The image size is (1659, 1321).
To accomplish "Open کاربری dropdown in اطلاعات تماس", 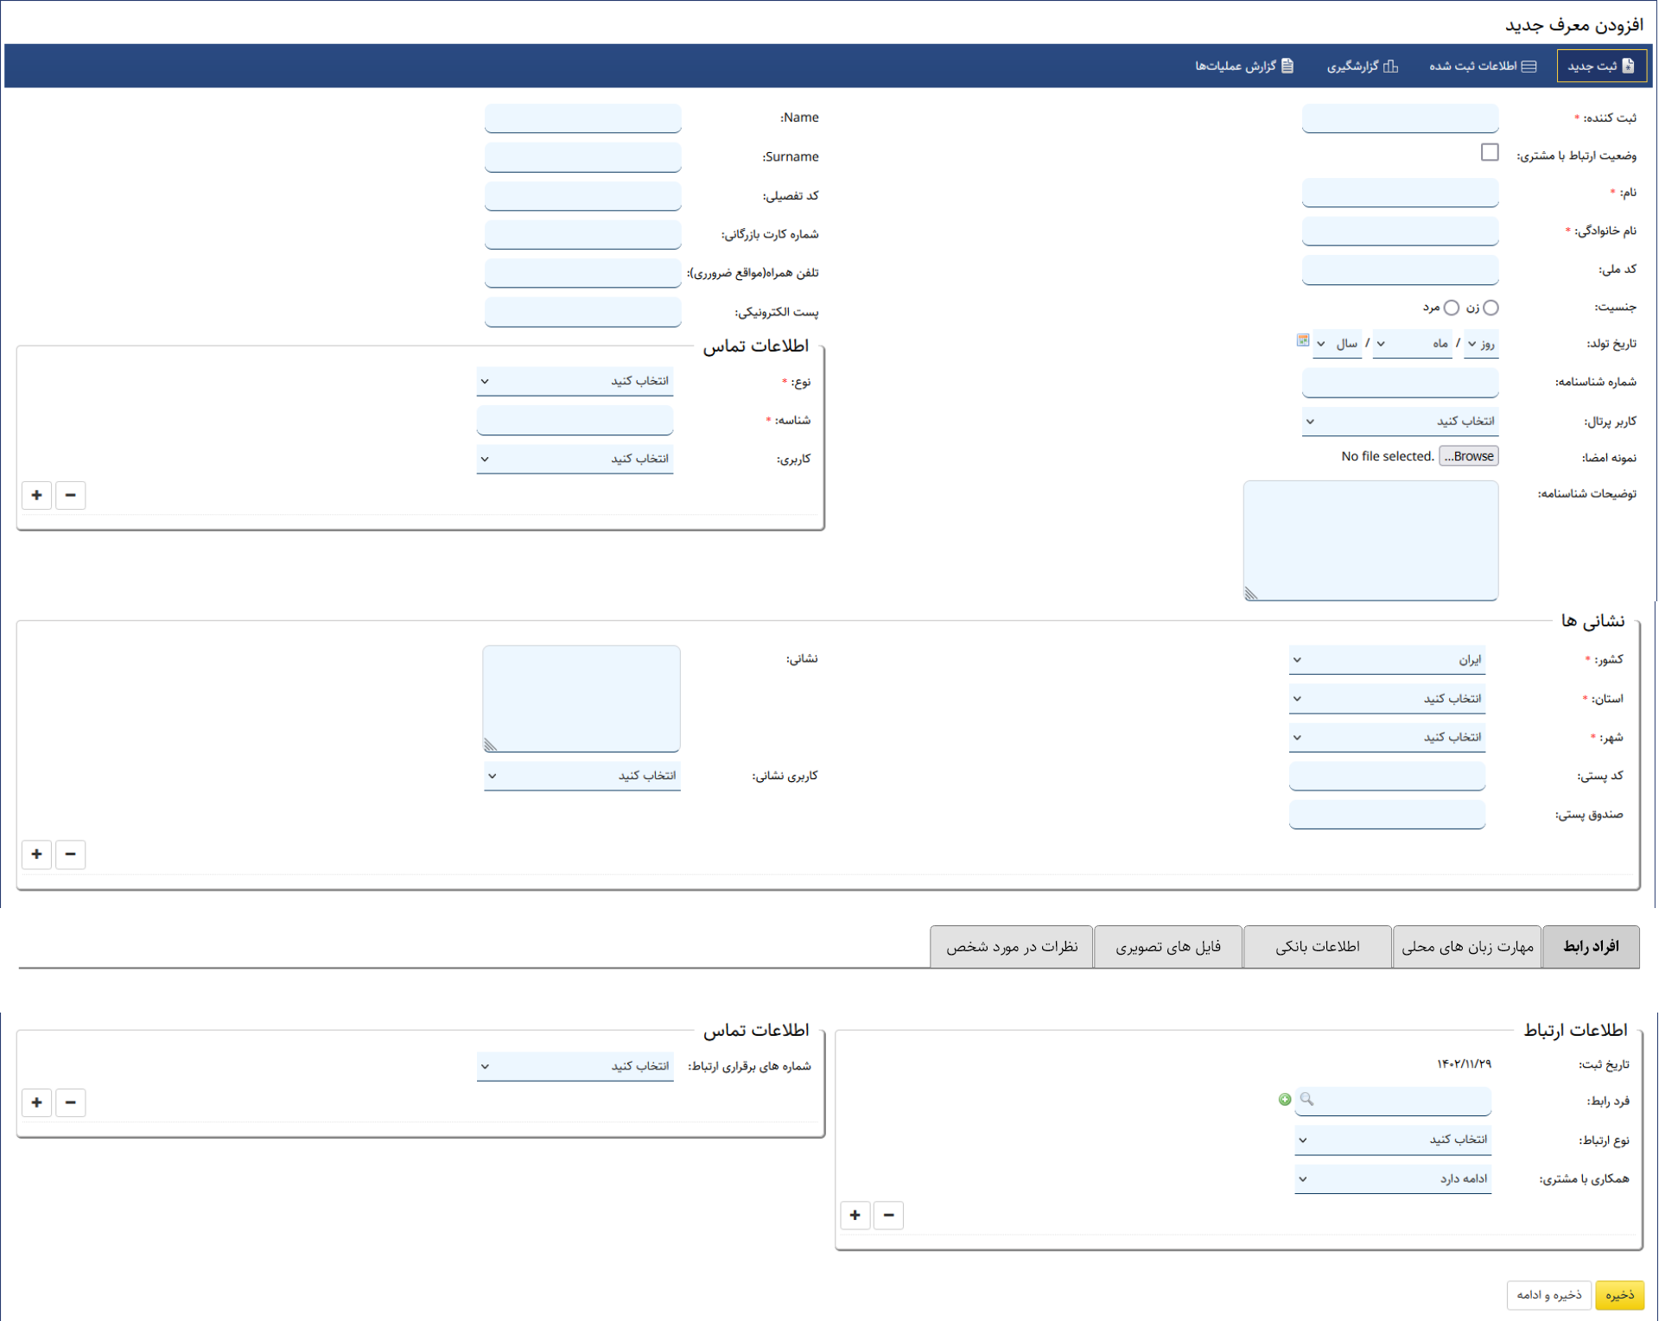I will point(575,459).
